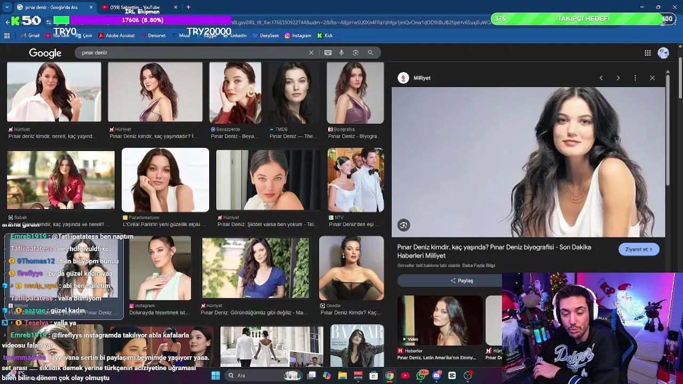Close the Sabrettim YouTube tab
Image resolution: width=683 pixels, height=384 pixels.
pos(176,7)
